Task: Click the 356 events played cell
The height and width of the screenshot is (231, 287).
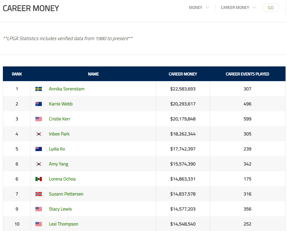Action: [247, 209]
